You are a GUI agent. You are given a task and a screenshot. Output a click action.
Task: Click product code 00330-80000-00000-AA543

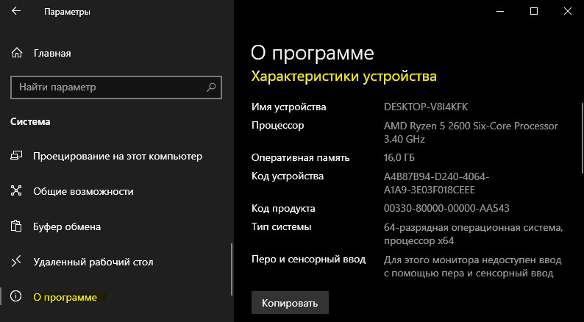[x=446, y=208]
